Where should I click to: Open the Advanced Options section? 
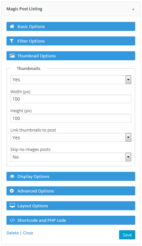[71, 191]
